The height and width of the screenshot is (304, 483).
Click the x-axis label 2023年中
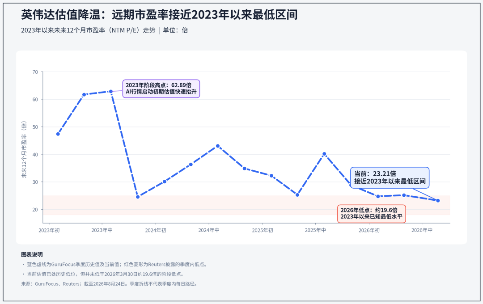click(102, 230)
